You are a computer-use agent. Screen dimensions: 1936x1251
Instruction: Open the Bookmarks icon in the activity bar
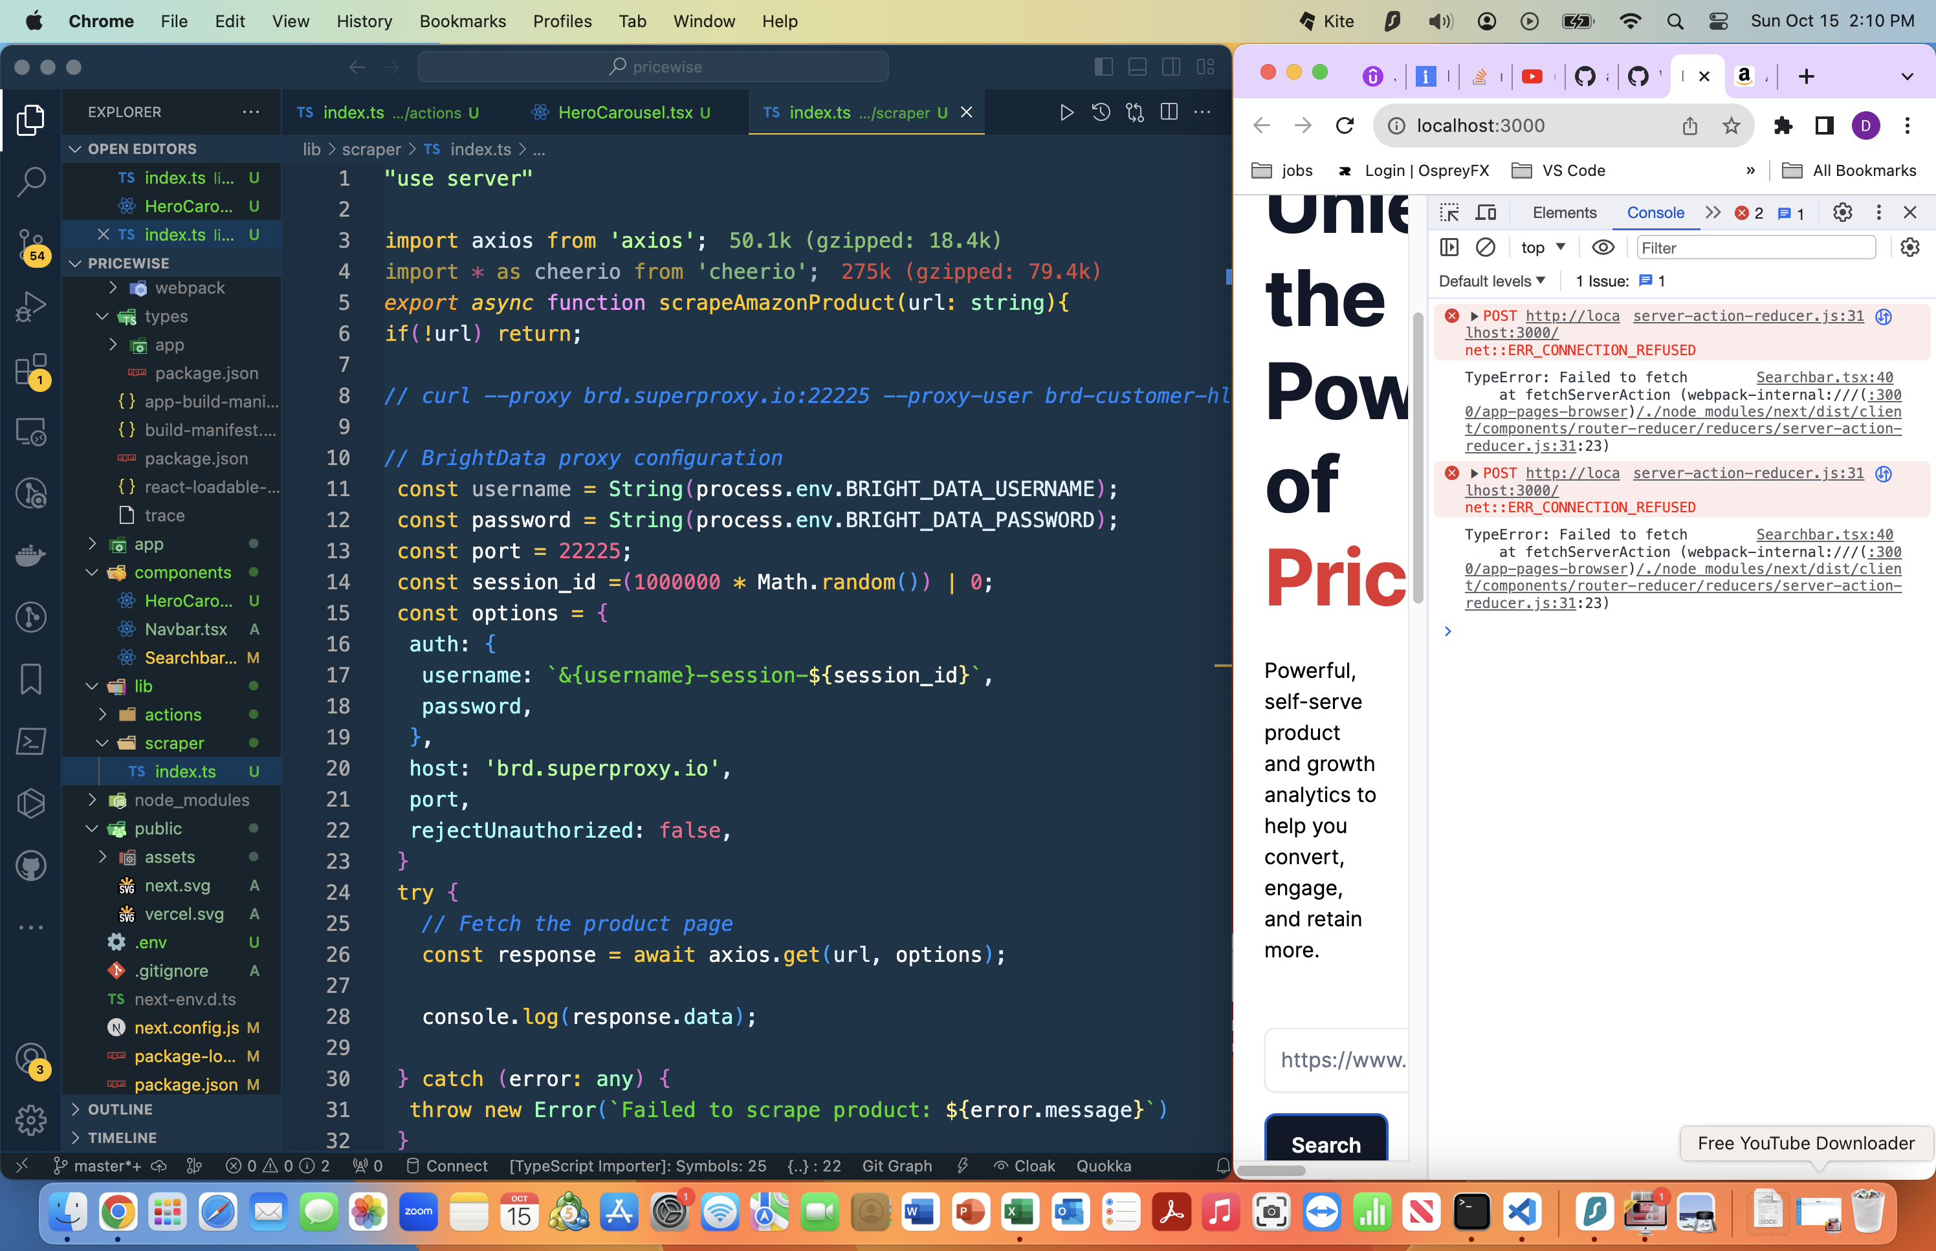pos(31,679)
